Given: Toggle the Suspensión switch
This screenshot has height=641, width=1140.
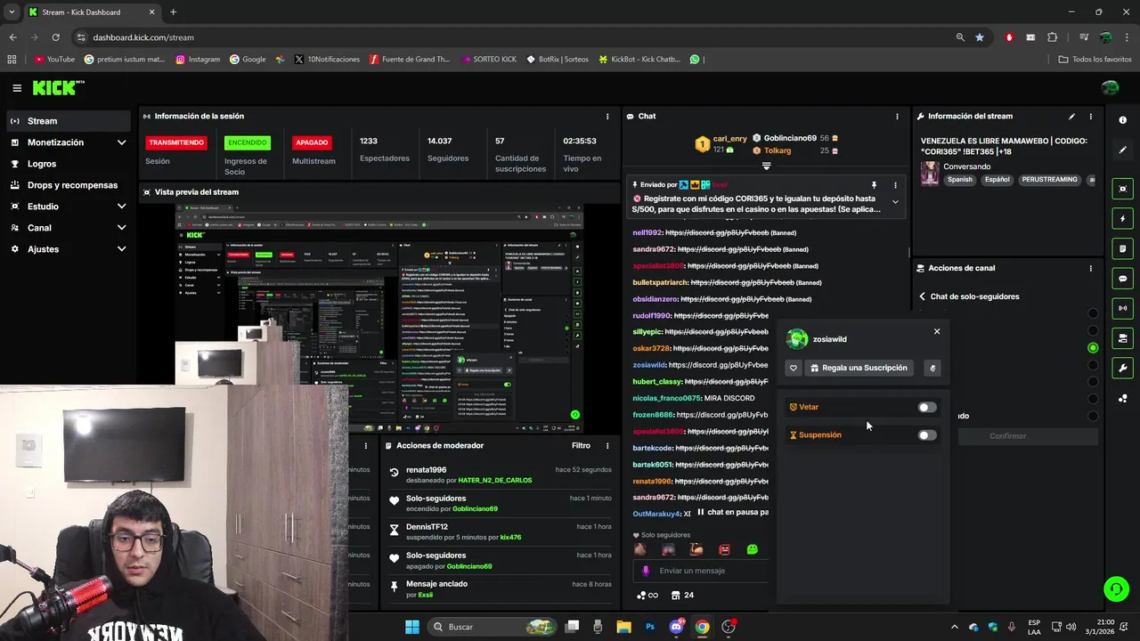Looking at the screenshot, I should tap(927, 435).
